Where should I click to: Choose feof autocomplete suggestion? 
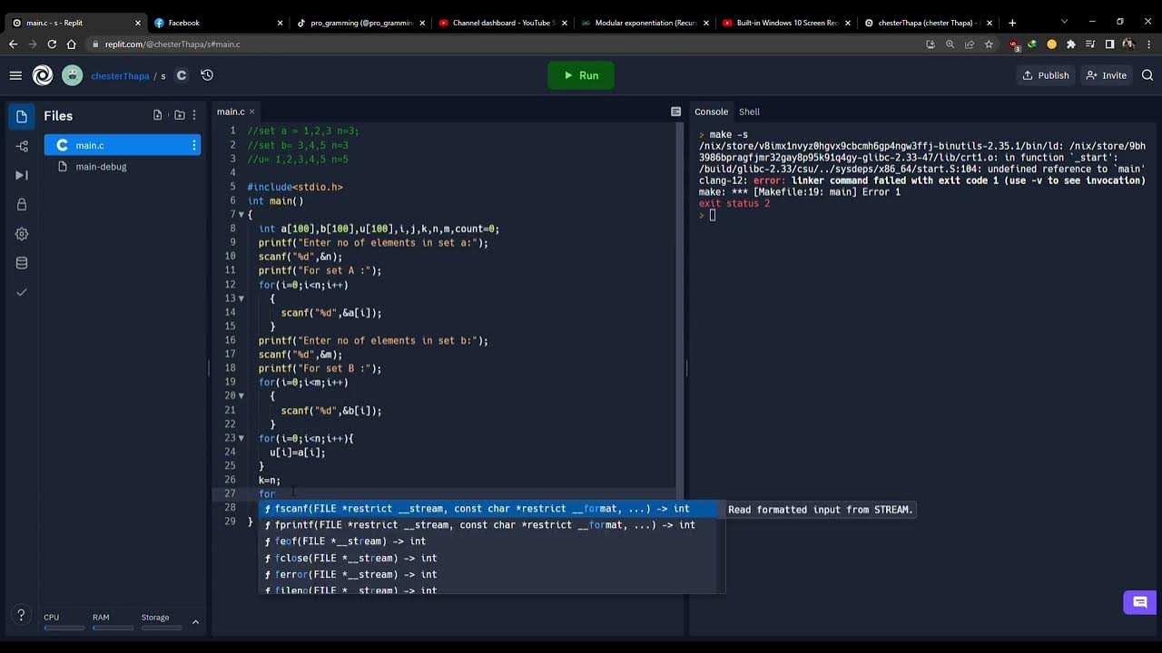(x=489, y=541)
